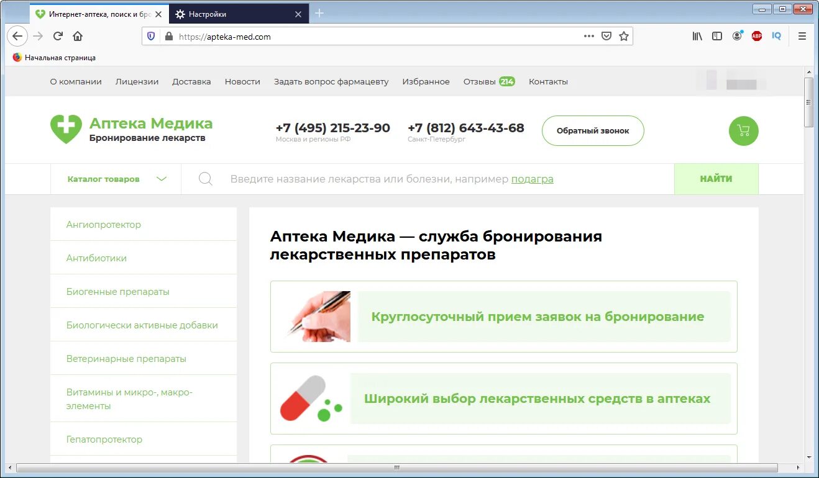
Task: Open Firefox account avatar icon
Action: 737,37
